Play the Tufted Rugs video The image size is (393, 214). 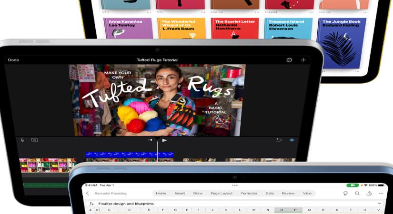point(164,140)
